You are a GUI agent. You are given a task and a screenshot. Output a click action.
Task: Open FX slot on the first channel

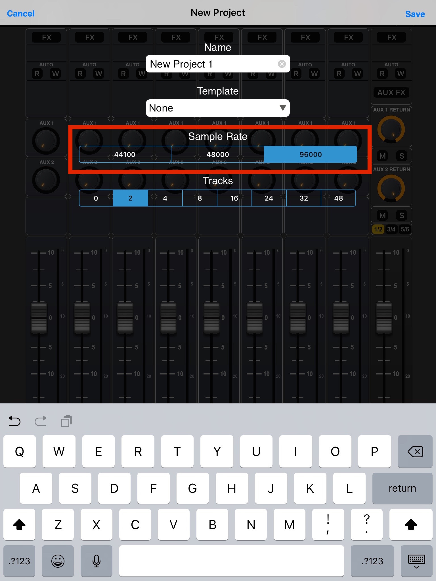46,37
